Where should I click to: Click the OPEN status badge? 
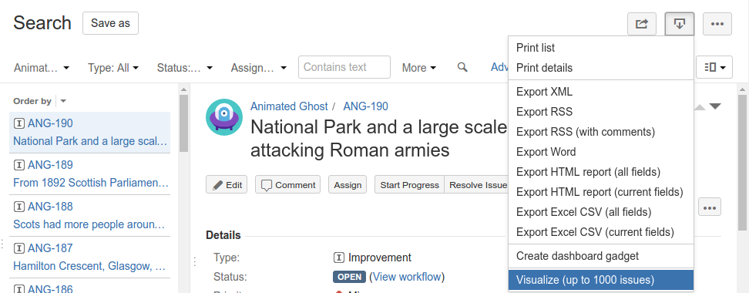click(x=349, y=278)
